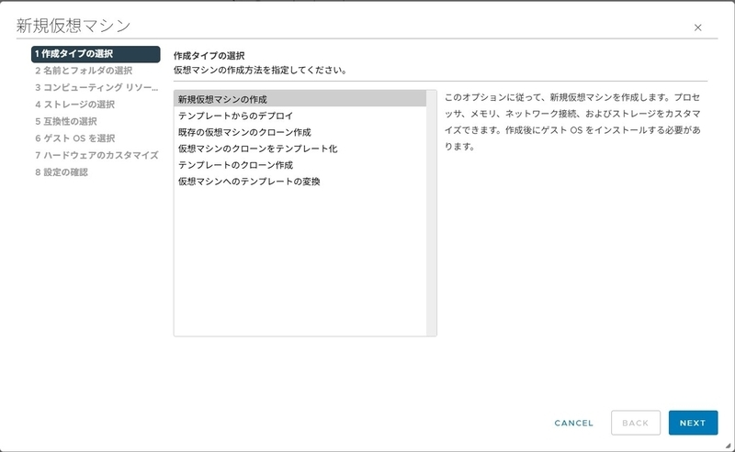
Task: Click the dialog resize handle corner
Action: tap(729, 446)
